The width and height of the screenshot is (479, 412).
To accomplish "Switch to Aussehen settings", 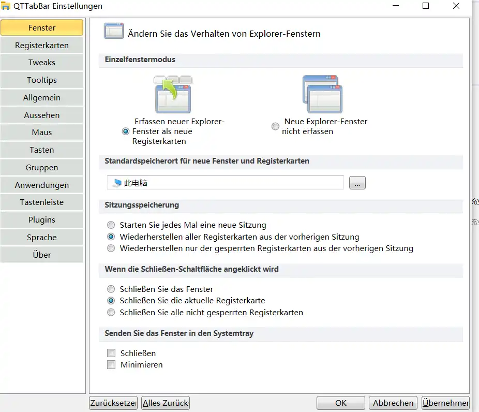I will 42,115.
